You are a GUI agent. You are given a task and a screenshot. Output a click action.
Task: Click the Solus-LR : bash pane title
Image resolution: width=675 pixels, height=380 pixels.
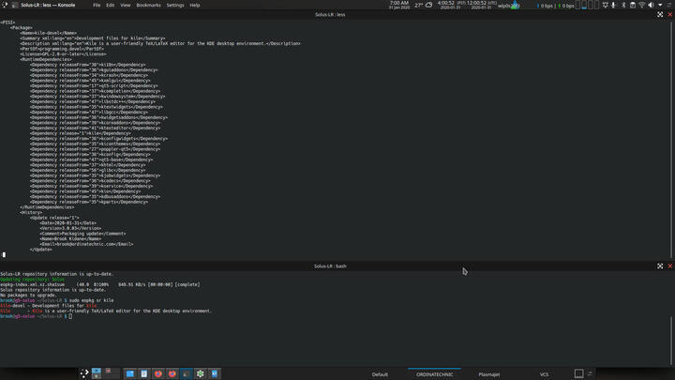click(330, 266)
